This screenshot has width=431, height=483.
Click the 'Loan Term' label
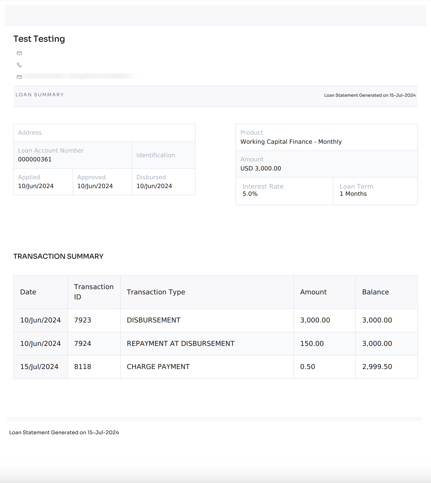tap(356, 186)
